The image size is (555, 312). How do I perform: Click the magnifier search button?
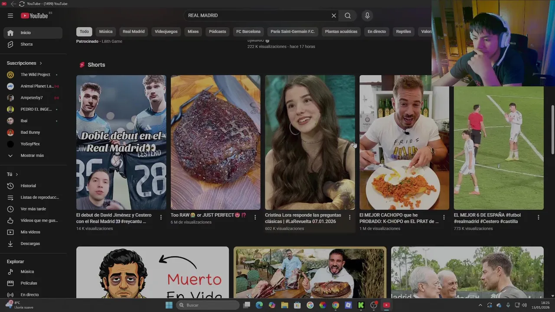tap(348, 16)
